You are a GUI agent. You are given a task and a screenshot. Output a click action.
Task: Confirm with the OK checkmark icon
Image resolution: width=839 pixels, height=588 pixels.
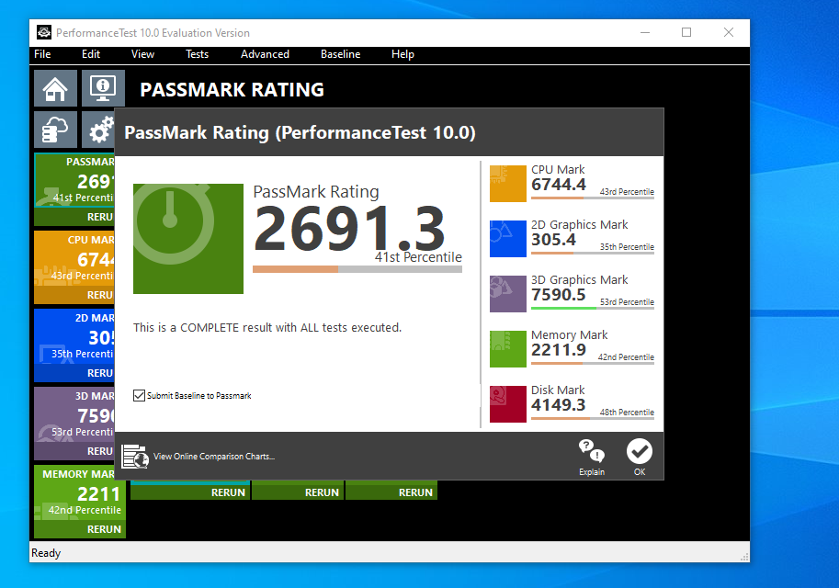tap(640, 451)
